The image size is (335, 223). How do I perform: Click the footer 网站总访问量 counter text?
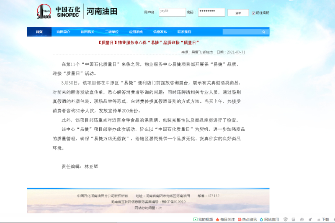point(148,208)
